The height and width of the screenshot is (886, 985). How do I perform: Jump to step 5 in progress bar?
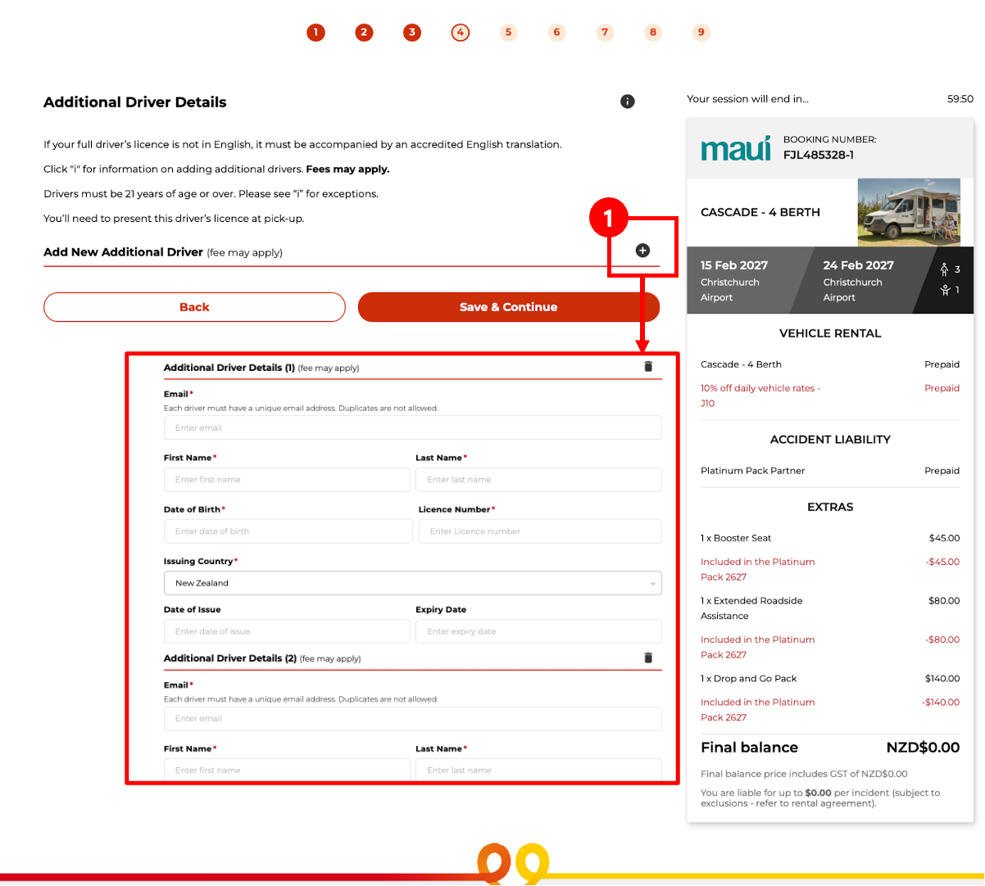(x=509, y=32)
